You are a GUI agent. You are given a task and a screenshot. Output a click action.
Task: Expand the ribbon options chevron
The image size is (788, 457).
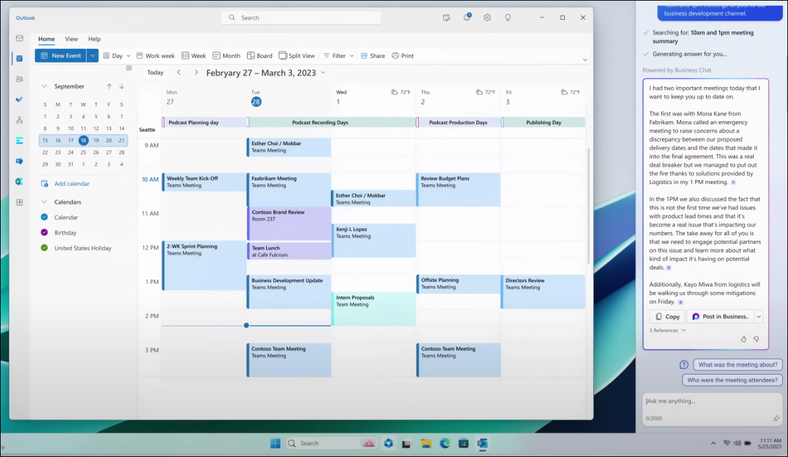(x=585, y=60)
